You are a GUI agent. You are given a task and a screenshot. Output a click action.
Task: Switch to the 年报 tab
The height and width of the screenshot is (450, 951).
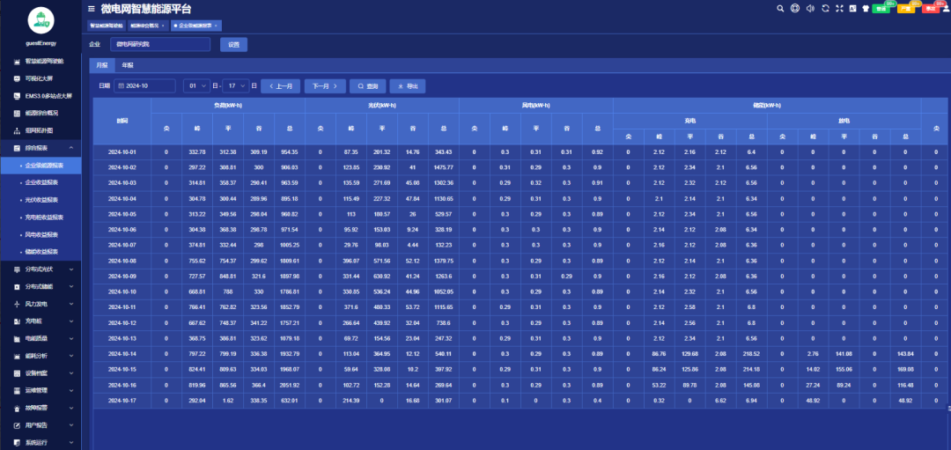click(128, 65)
